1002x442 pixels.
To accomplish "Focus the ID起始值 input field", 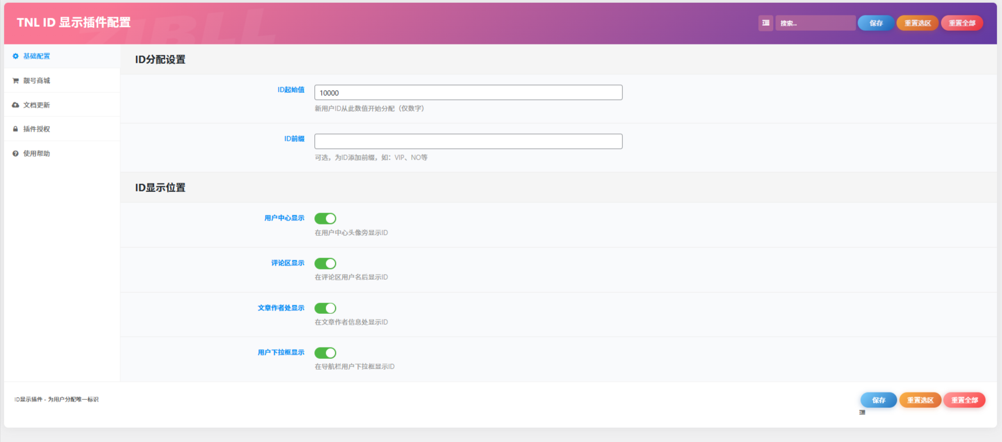I will 468,93.
